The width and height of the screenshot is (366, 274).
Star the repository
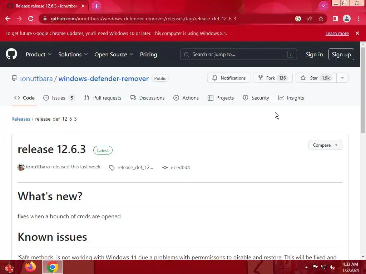316,78
